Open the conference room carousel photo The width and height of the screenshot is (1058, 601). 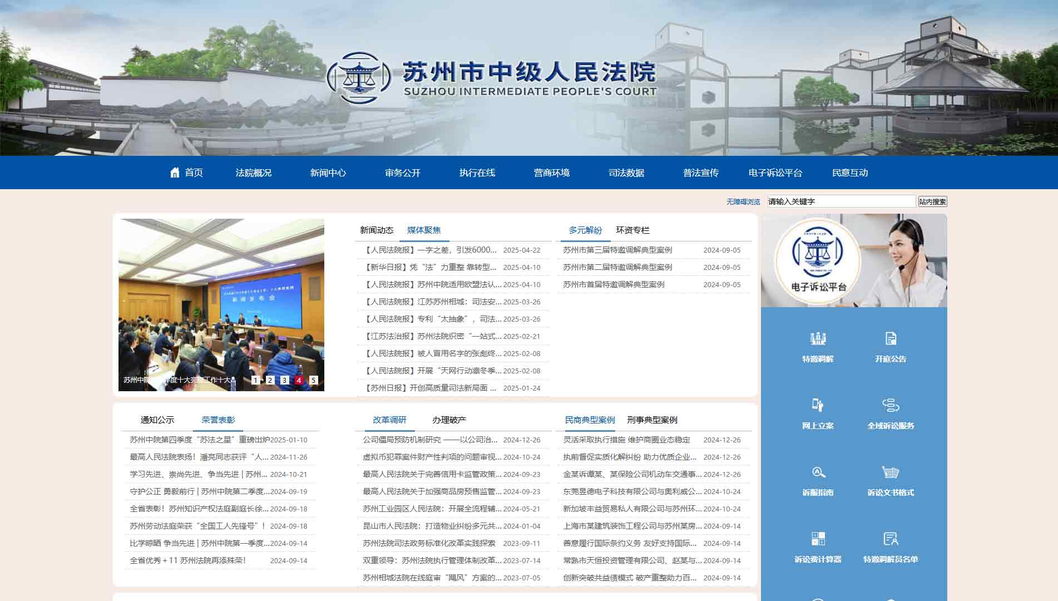221,304
